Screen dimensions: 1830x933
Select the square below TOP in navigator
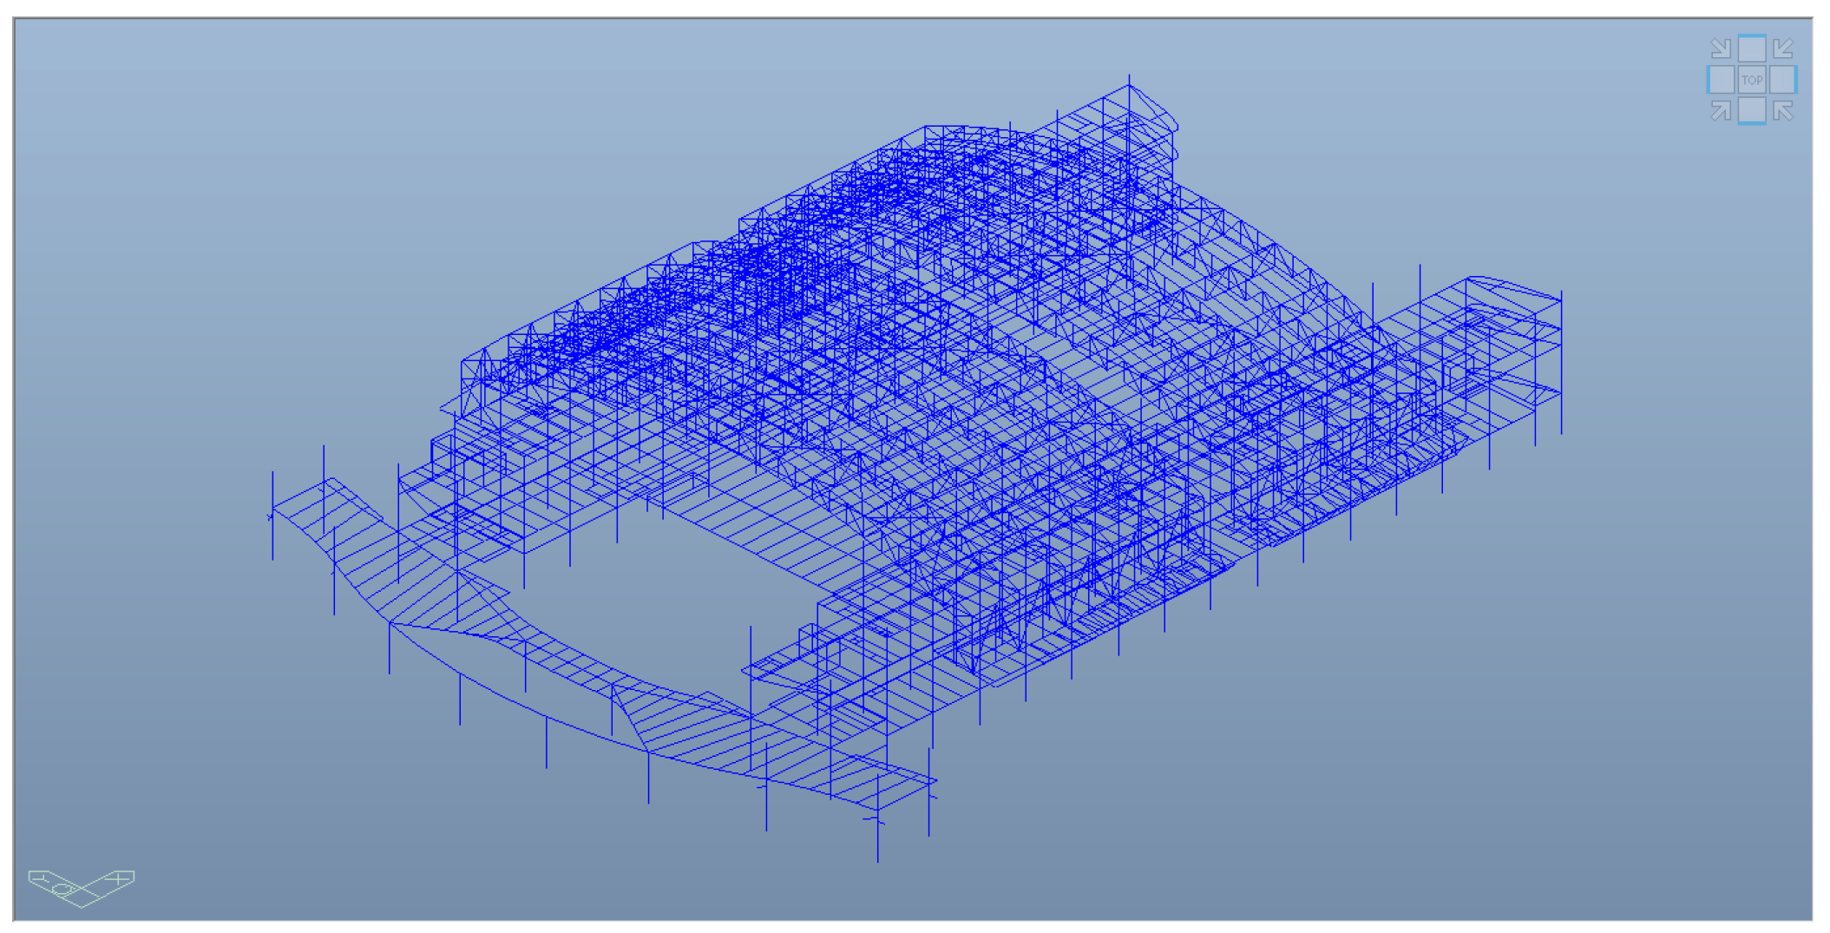pos(1751,110)
